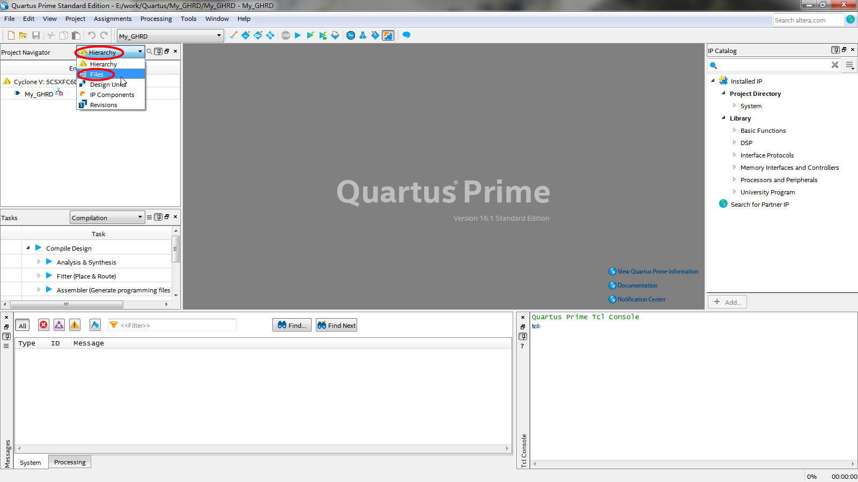Expand the Basic Functions library node
The width and height of the screenshot is (858, 482).
click(x=734, y=130)
